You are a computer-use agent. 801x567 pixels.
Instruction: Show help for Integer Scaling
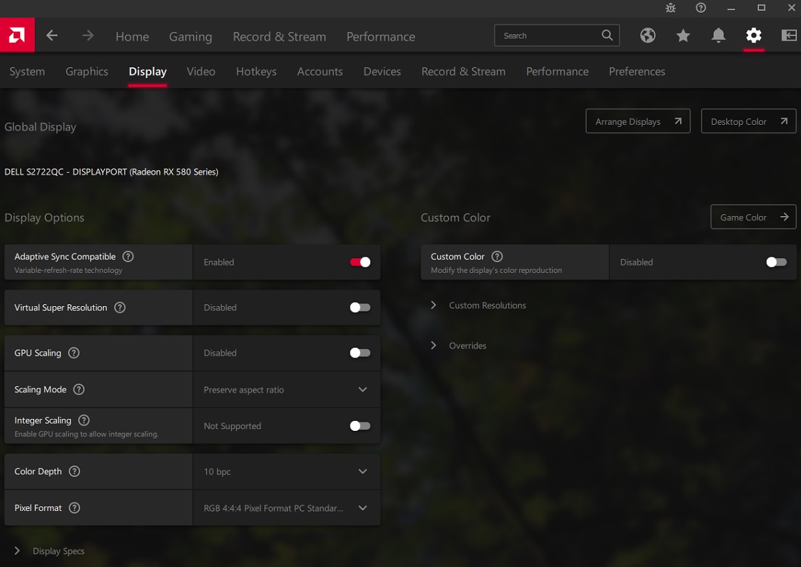pos(83,420)
